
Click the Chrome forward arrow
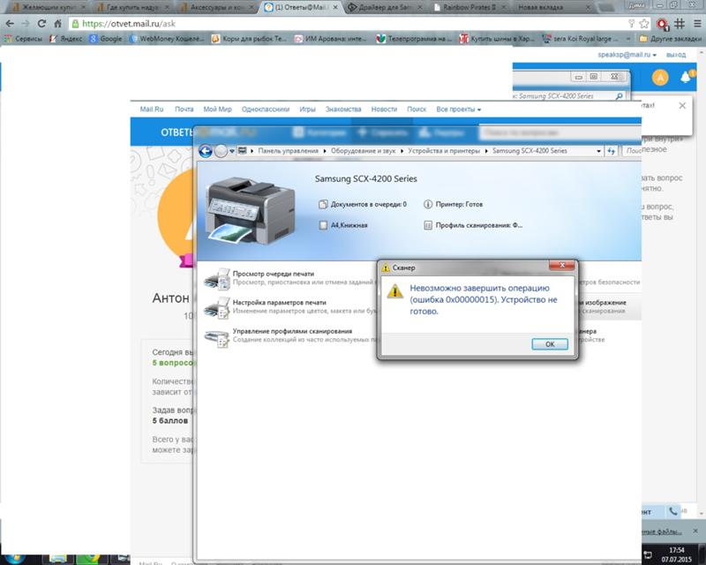(x=26, y=24)
